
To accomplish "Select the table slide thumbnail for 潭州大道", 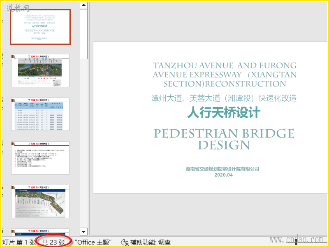I will point(40,114).
